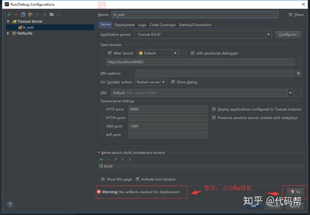This screenshot has height=215, width=310.
Task: Click JMX port field 1099
Action: point(168,126)
